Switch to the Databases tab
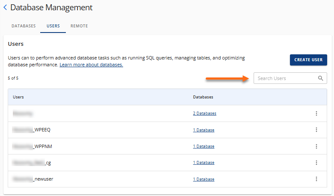334x196 pixels. pos(24,26)
